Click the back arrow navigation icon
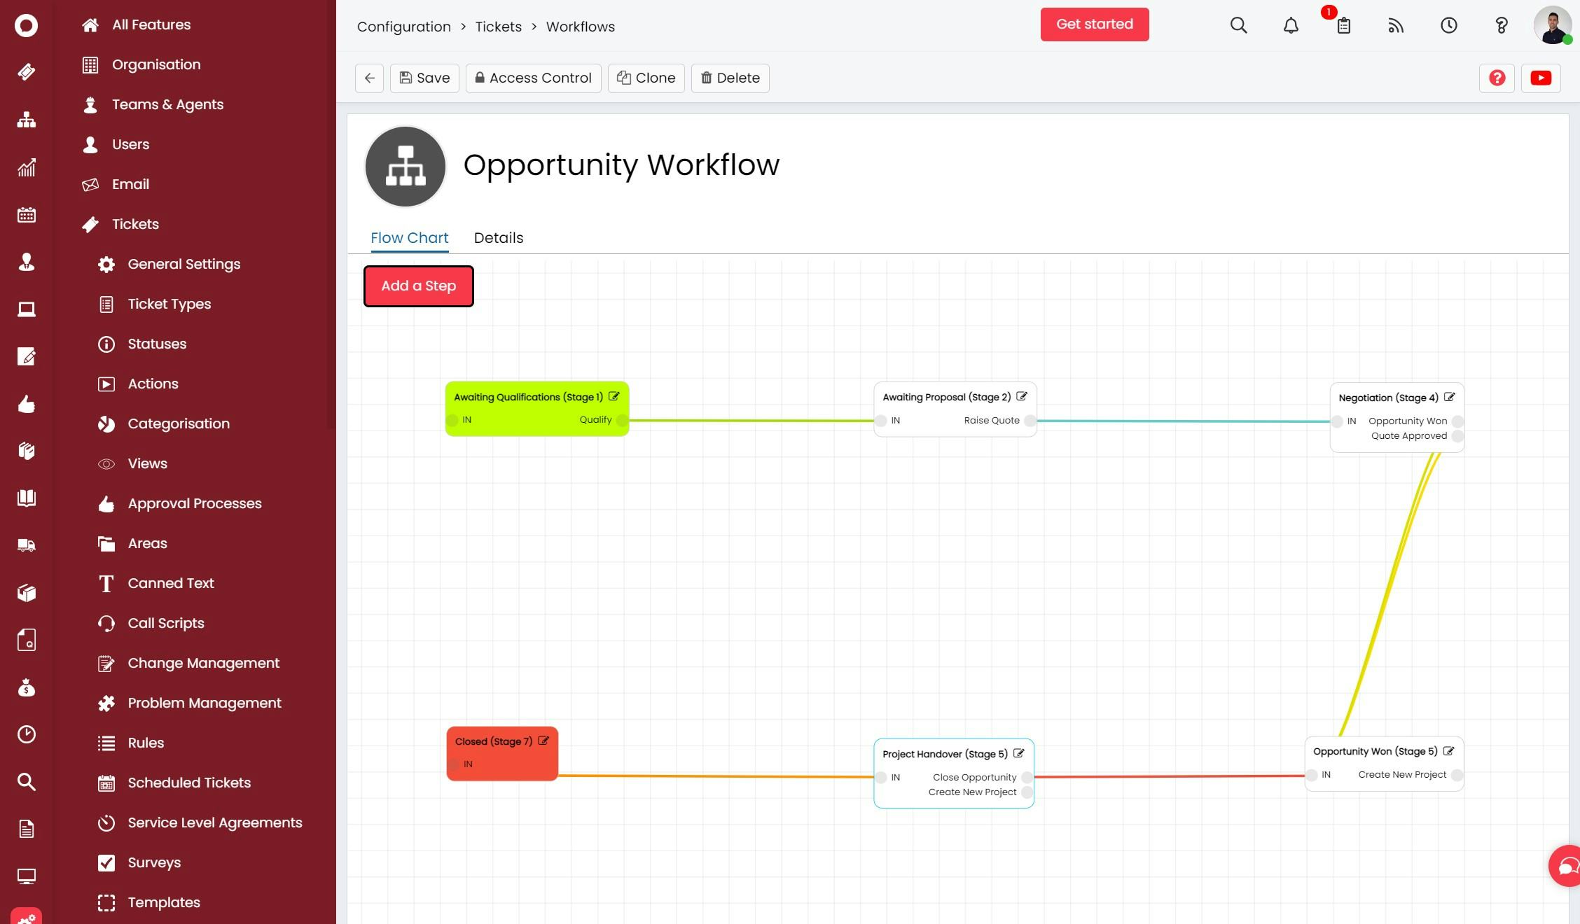This screenshot has height=924, width=1580. click(370, 78)
